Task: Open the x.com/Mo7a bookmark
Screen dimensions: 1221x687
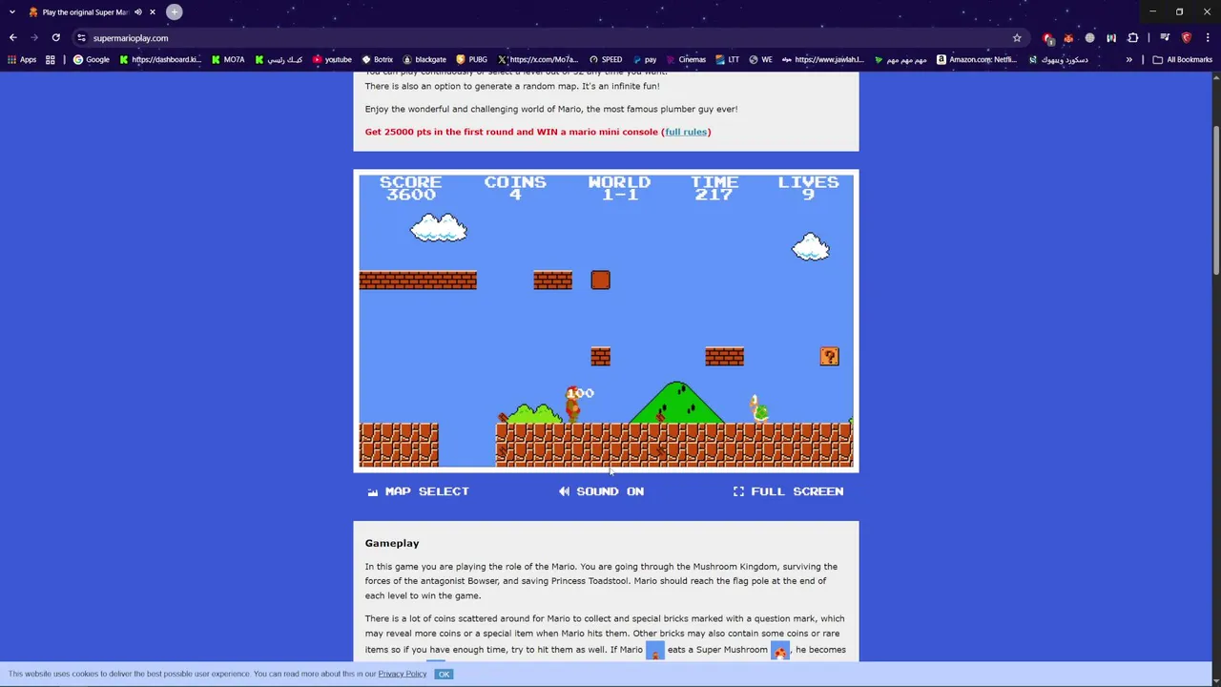Action: point(538,59)
